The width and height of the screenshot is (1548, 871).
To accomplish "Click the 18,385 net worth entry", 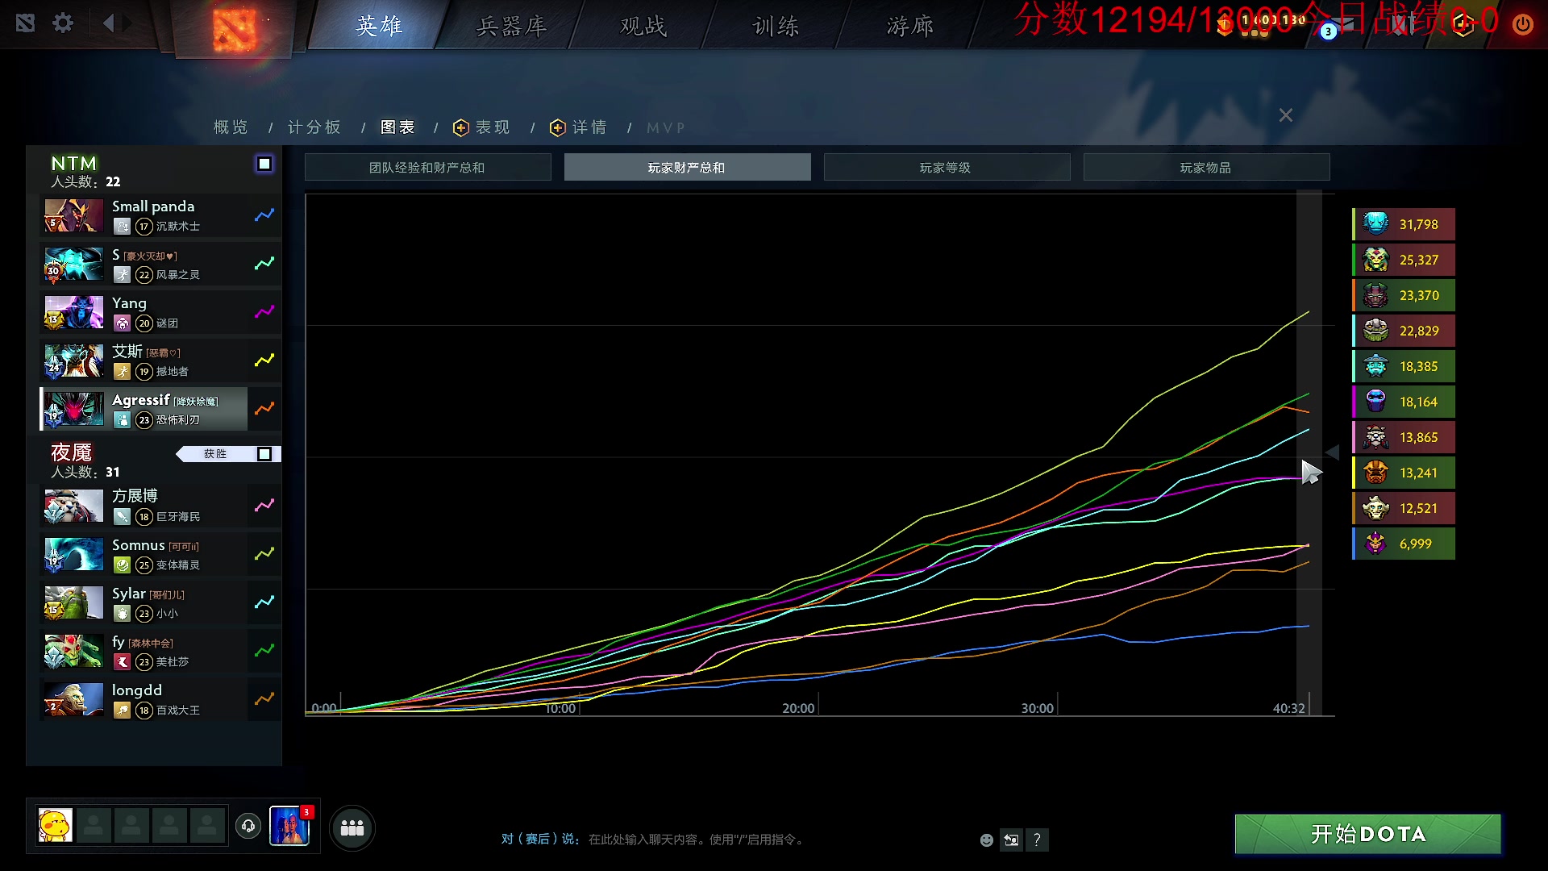I will tap(1404, 366).
